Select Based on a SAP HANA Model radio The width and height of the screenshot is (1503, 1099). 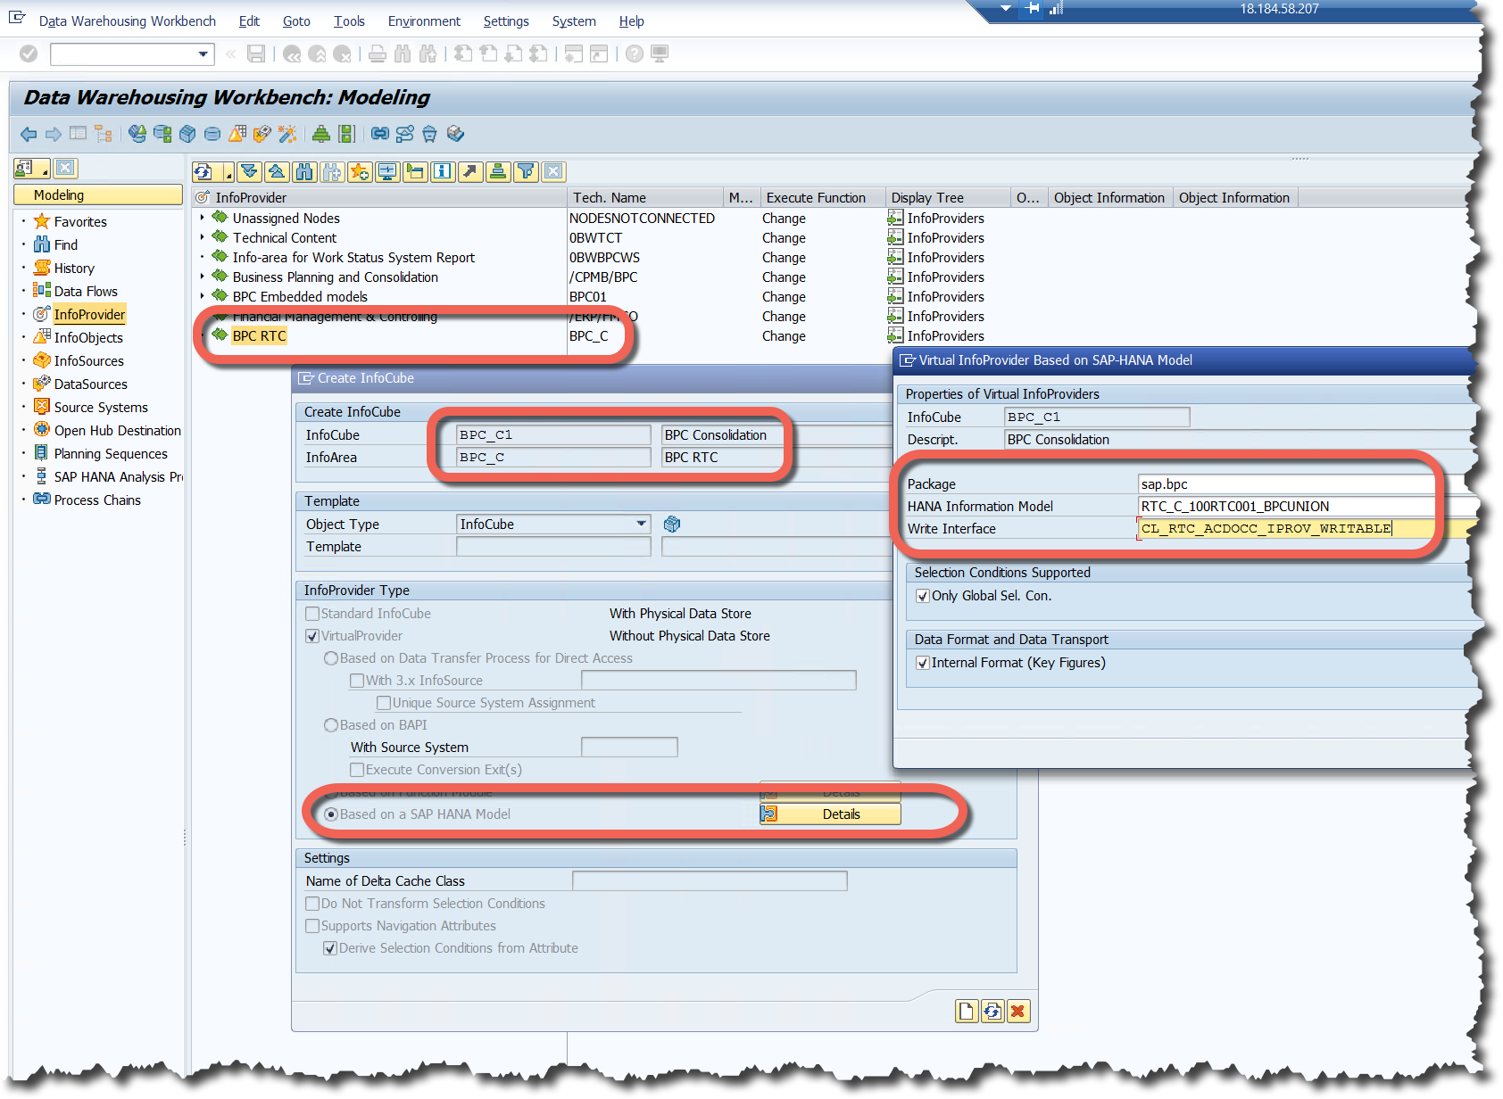point(331,814)
